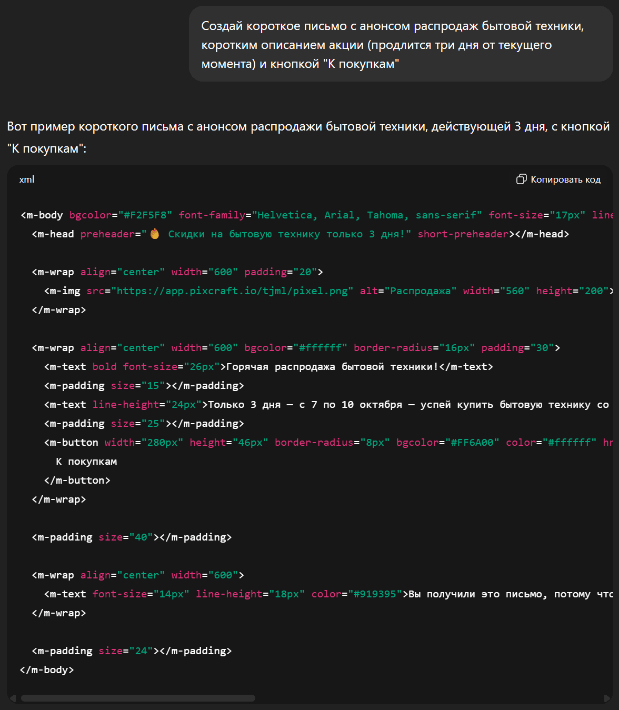Click the left scroll arrow of code block
619x710 pixels.
13,698
